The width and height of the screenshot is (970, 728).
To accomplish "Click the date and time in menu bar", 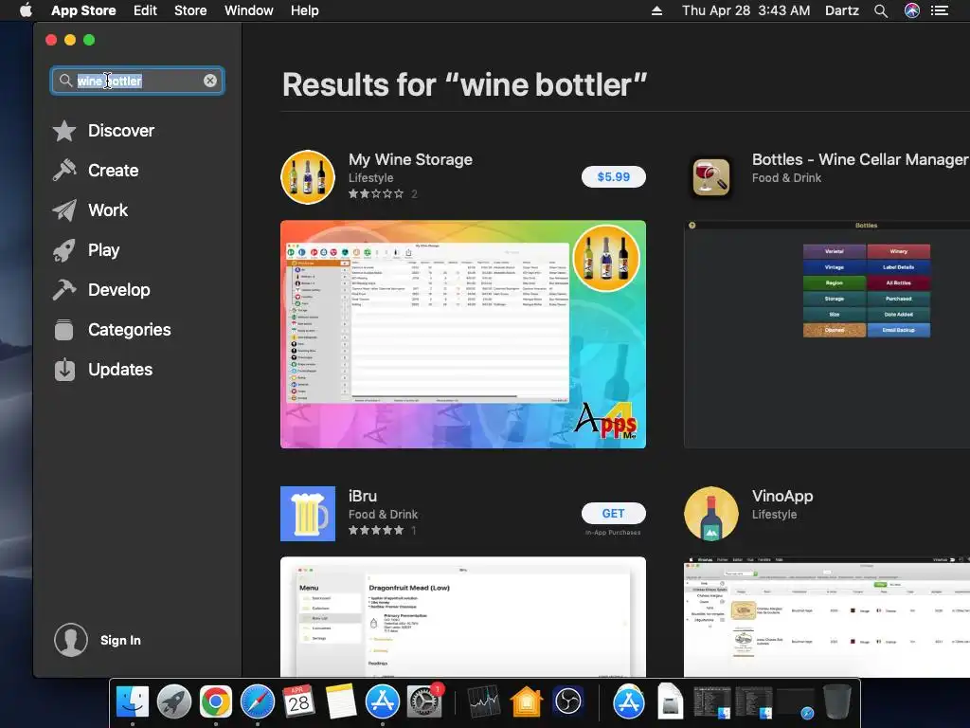I will 746,10.
